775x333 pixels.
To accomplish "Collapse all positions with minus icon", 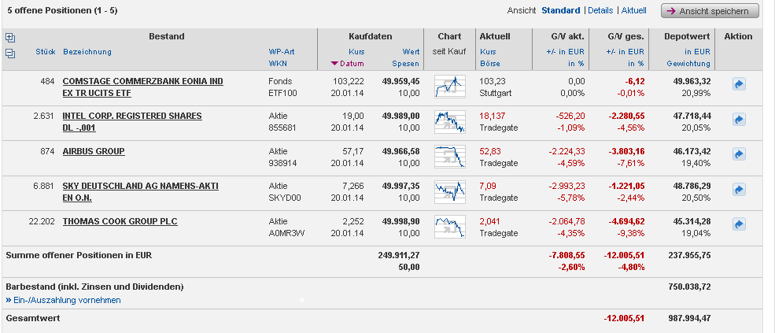I will click(x=10, y=53).
